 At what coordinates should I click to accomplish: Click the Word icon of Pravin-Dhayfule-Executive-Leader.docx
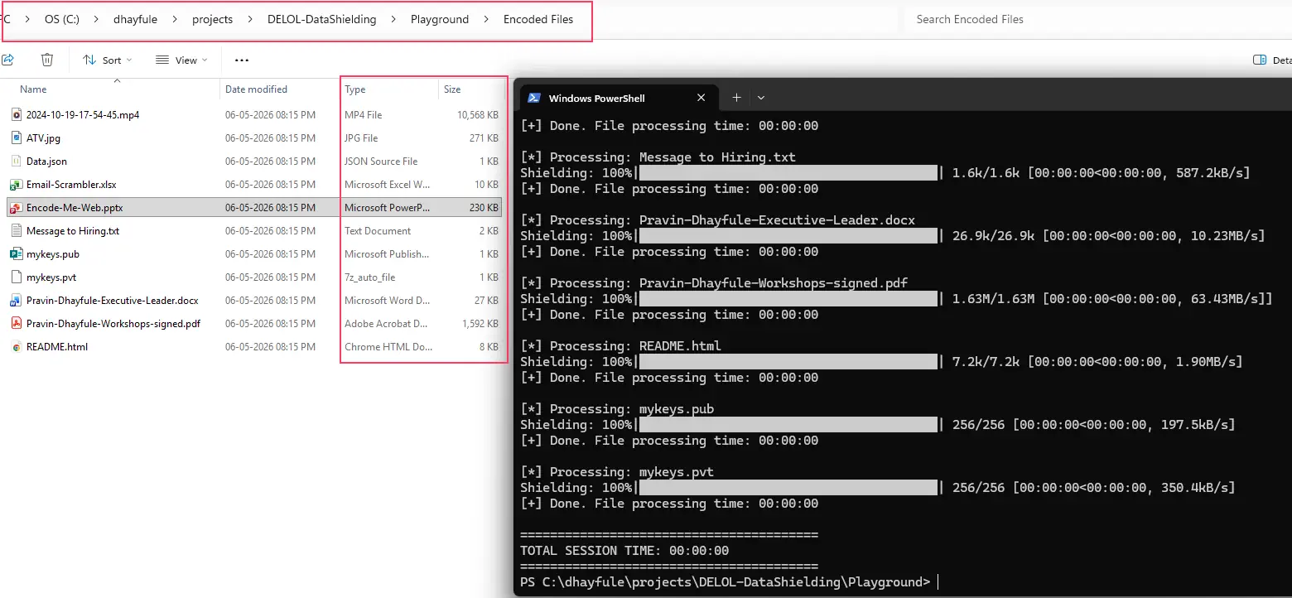[16, 301]
